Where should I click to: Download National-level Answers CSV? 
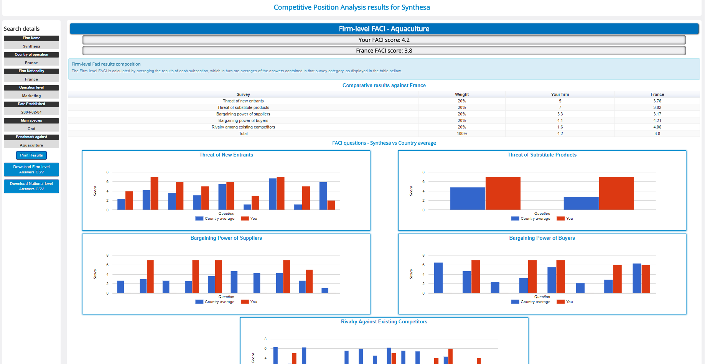click(x=31, y=186)
